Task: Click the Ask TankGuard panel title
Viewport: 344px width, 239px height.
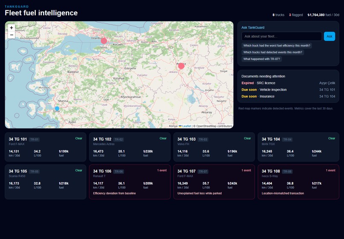Action: [253, 27]
